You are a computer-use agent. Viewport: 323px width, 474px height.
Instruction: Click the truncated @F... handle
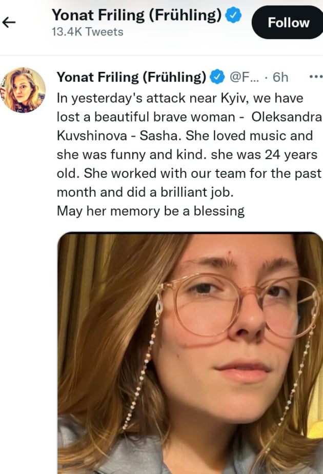tap(245, 77)
